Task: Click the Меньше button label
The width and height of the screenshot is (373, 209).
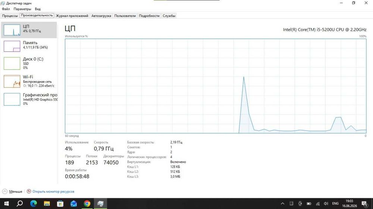Action: (16, 192)
